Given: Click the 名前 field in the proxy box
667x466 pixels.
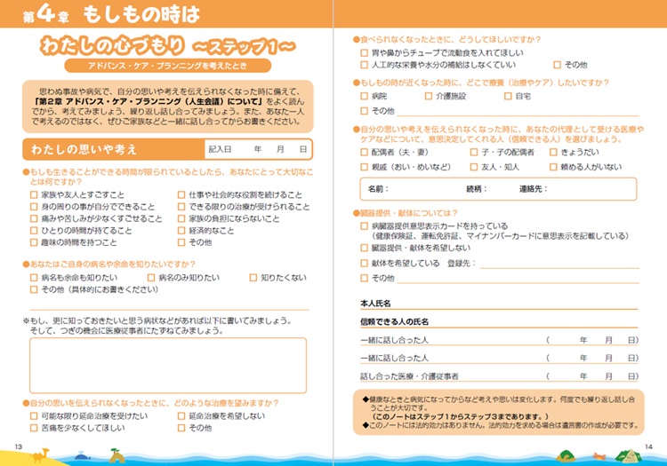Looking at the screenshot, I should (x=425, y=189).
